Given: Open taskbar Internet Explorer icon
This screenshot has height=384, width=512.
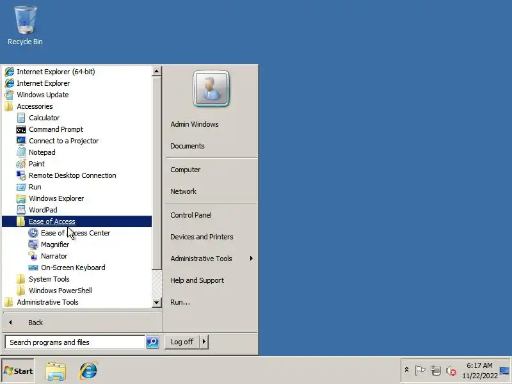Looking at the screenshot, I should point(88,371).
